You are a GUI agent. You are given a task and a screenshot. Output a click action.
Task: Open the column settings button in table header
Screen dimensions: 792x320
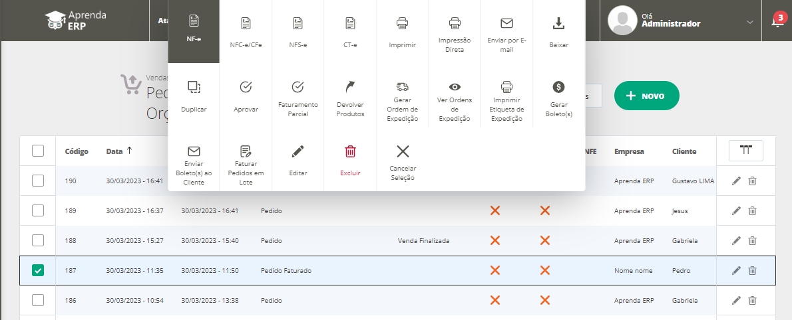tap(746, 151)
